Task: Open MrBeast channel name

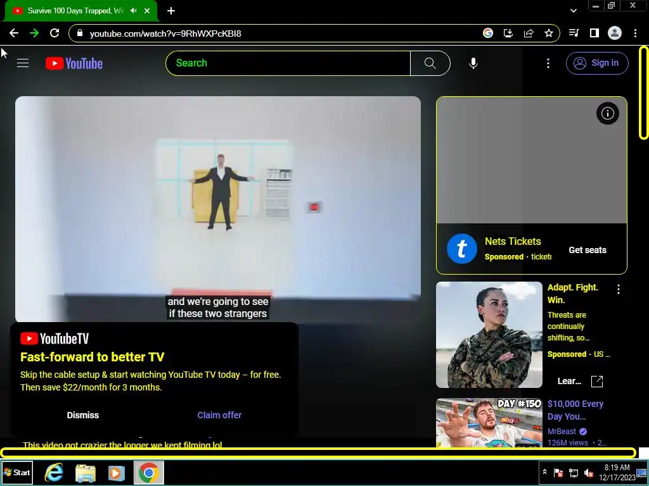Action: (562, 432)
